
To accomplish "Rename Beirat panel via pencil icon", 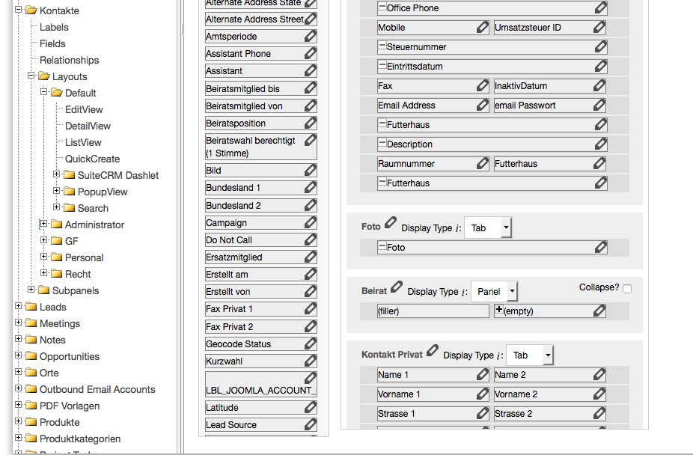I will coord(397,287).
